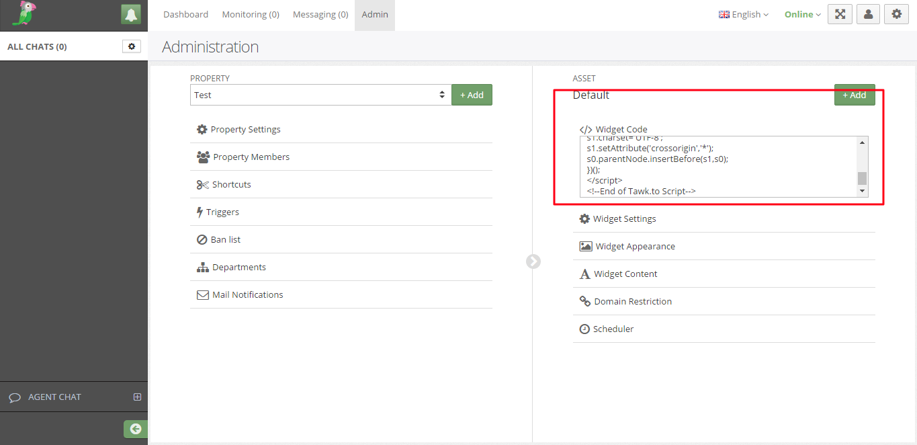
Task: Open the Scheduler
Action: click(x=724, y=329)
